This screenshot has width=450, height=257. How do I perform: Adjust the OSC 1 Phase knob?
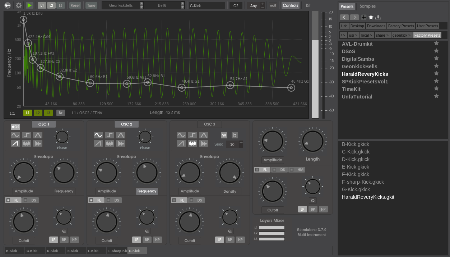62,137
